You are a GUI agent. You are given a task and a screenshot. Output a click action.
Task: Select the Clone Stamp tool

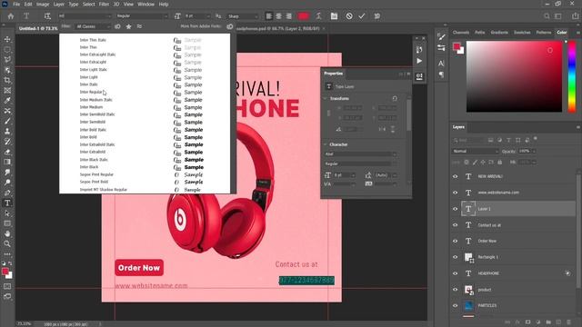click(x=7, y=131)
